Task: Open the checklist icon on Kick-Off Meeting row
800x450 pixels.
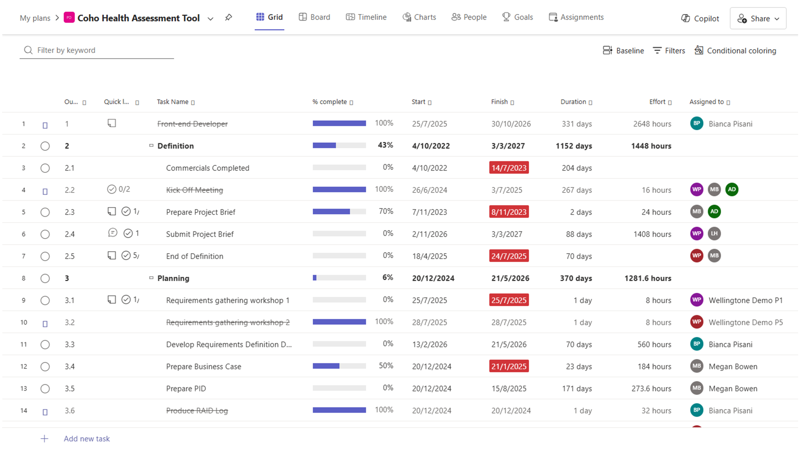Action: click(112, 189)
